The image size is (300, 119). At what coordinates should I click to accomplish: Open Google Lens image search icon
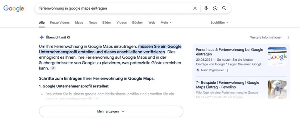coord(215,8)
